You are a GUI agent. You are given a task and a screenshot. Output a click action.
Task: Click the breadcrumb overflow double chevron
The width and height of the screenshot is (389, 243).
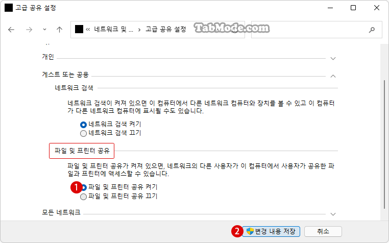pyautogui.click(x=88, y=30)
